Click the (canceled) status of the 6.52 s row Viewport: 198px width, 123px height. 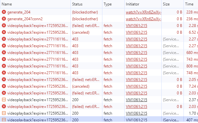pos(81,32)
